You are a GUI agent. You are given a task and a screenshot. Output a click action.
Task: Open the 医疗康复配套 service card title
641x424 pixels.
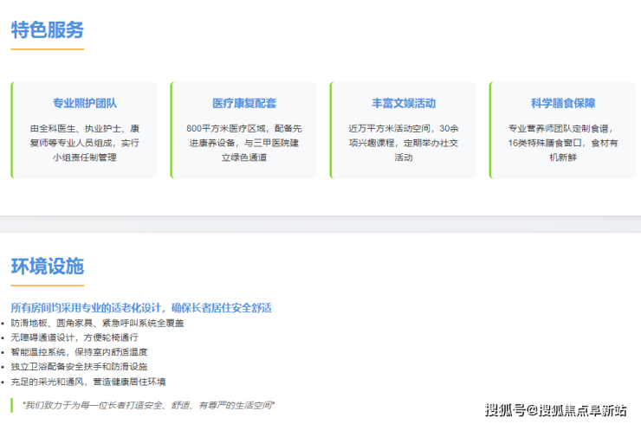pos(244,103)
